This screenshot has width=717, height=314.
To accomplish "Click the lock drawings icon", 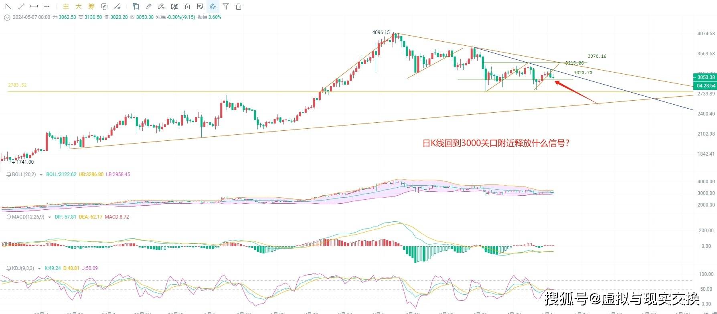I will pyautogui.click(x=188, y=6).
